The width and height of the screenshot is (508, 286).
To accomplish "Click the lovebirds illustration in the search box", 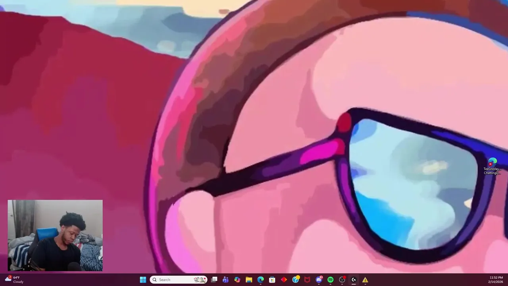I will [200, 280].
